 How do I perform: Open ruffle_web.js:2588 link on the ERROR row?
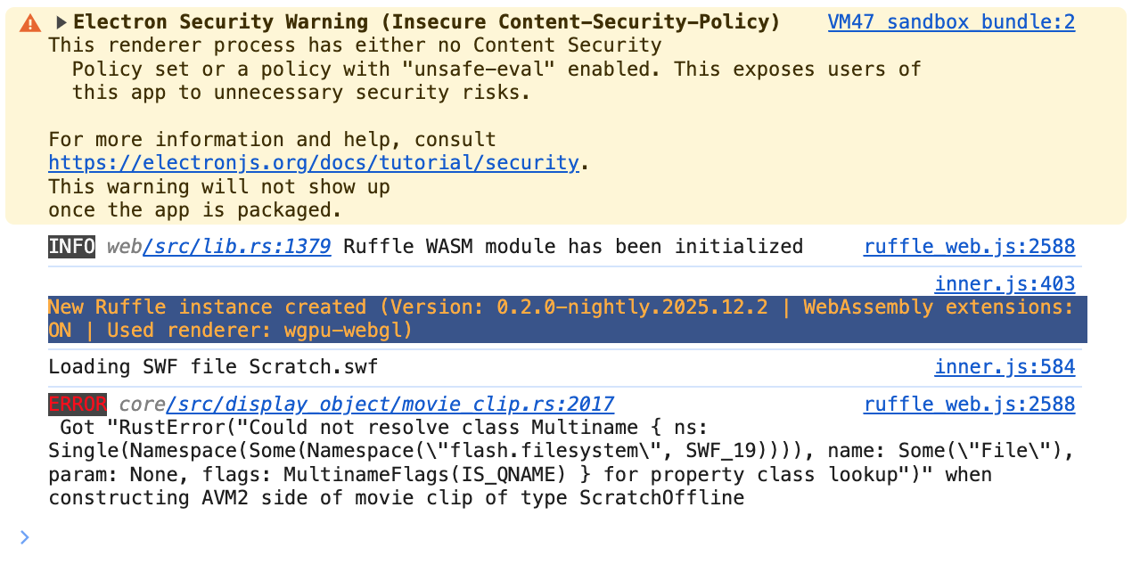[x=969, y=405]
